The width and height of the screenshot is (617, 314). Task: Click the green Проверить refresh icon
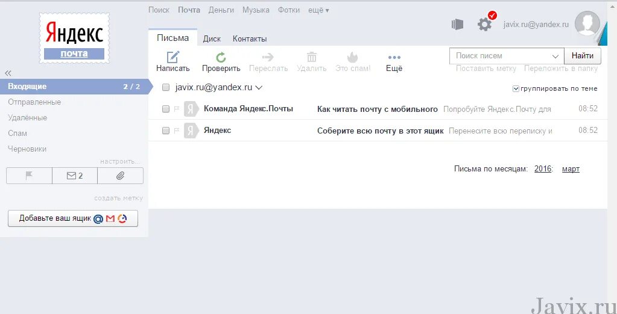221,57
